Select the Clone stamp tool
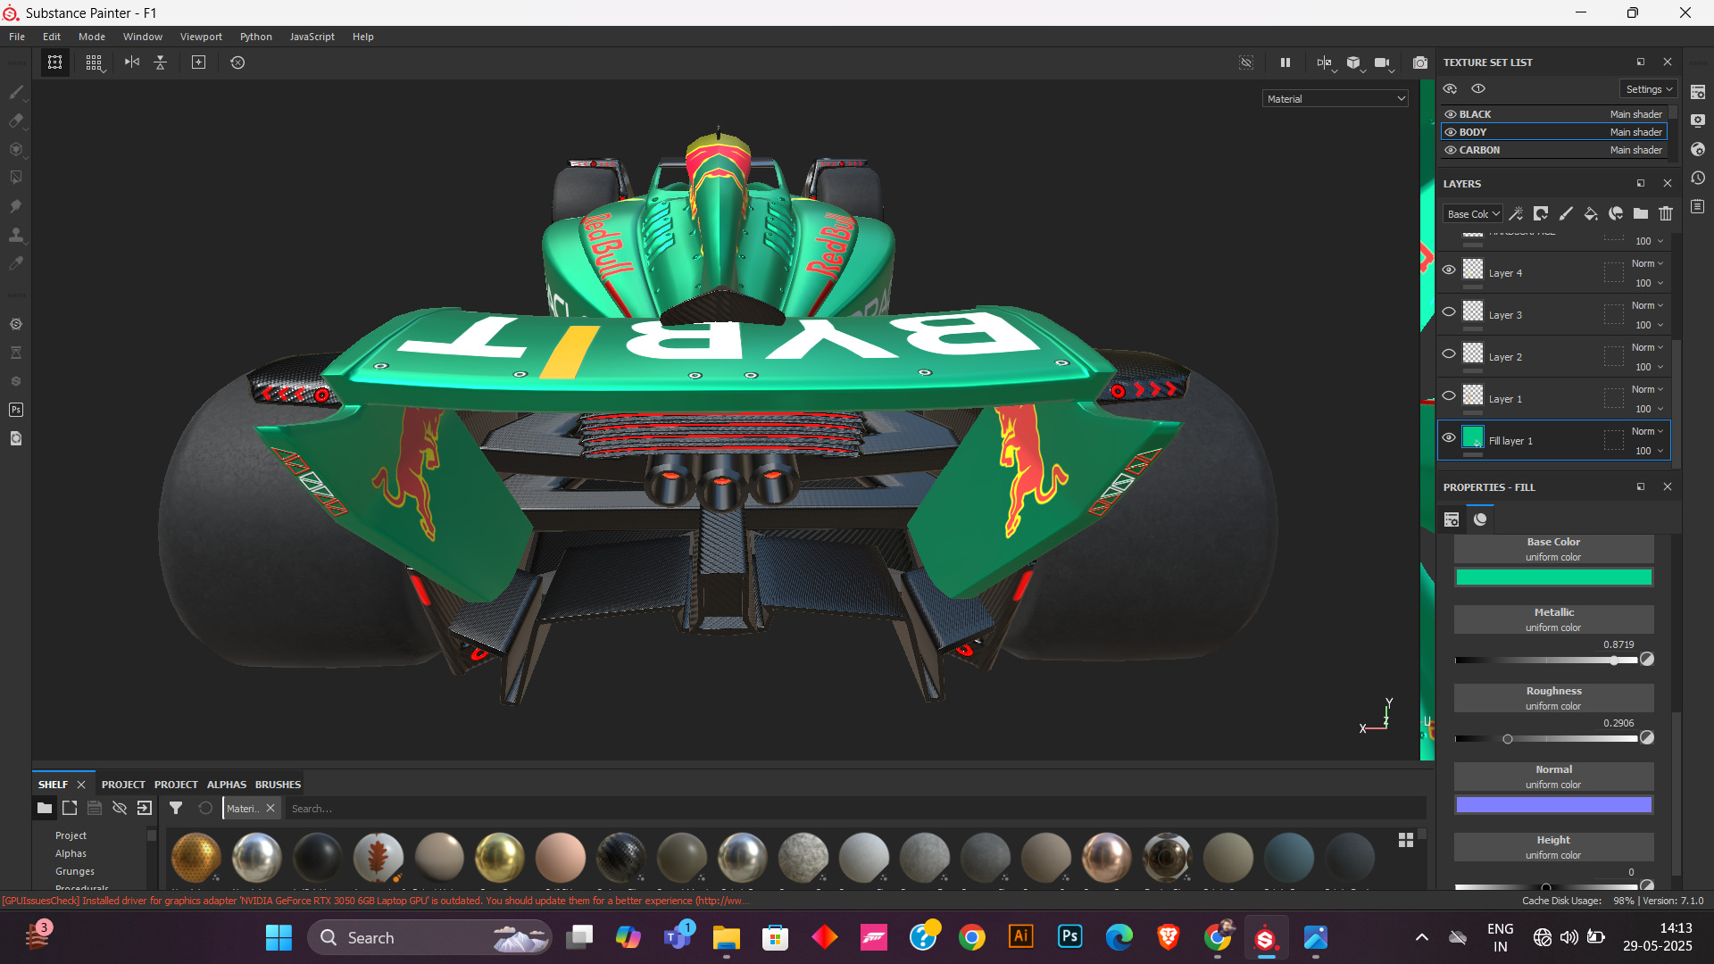 [x=16, y=235]
